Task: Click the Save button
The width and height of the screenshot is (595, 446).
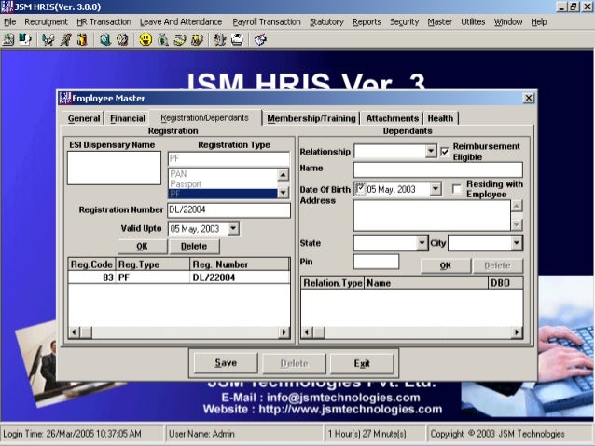Action: (x=226, y=363)
